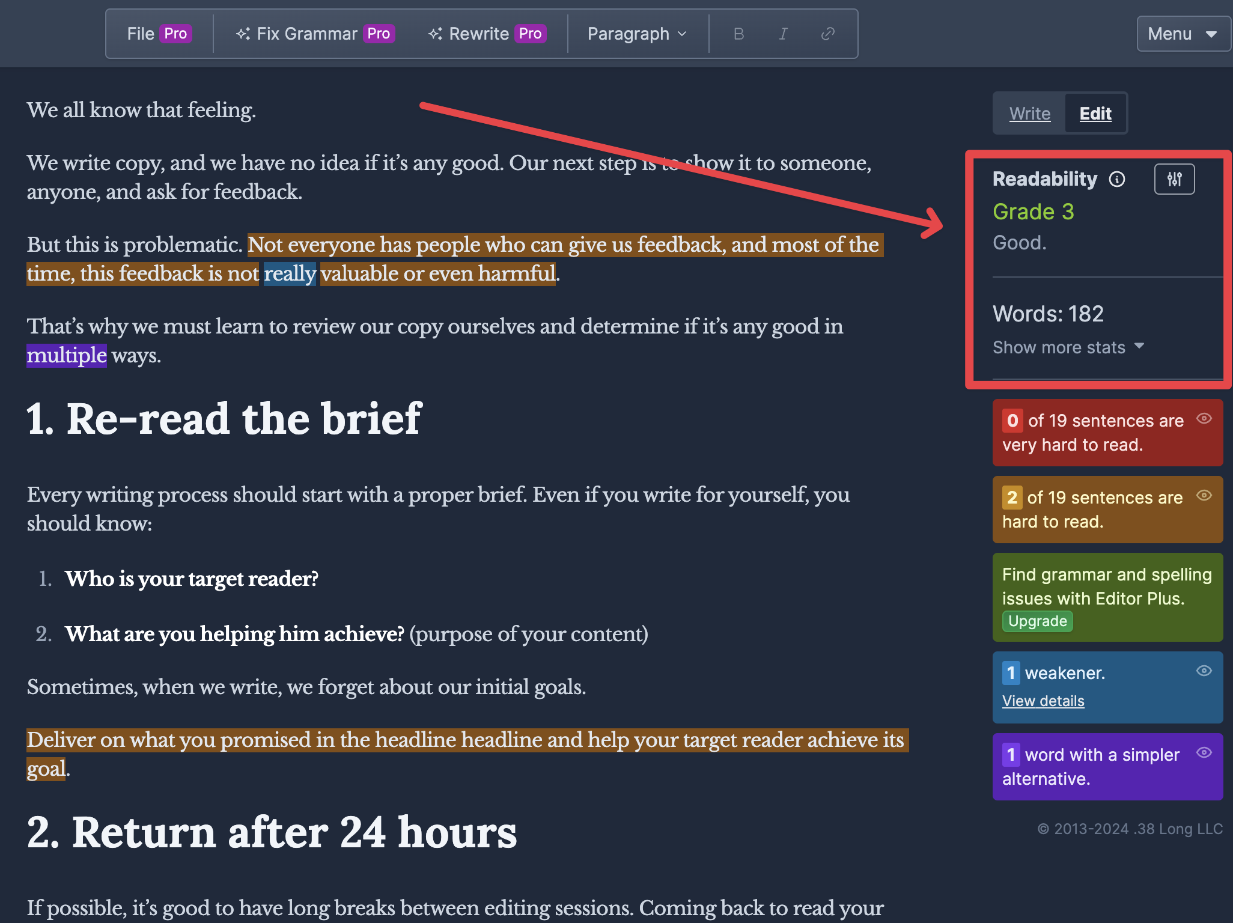Switch to the Write tab
This screenshot has height=923, width=1233.
tap(1029, 113)
